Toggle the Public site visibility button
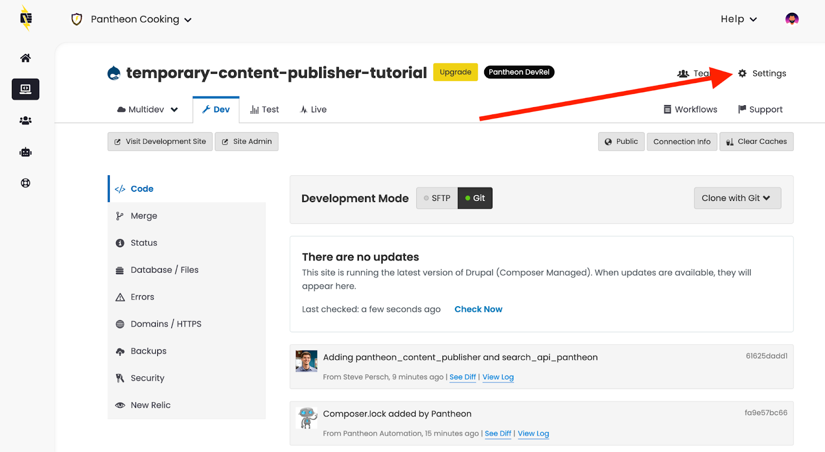 [621, 142]
